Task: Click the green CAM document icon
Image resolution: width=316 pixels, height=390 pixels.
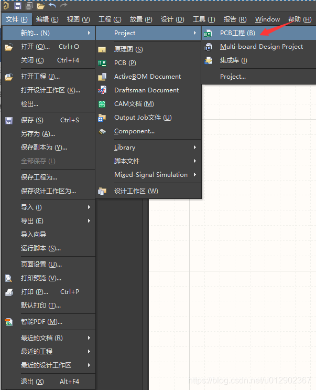Action: pyautogui.click(x=102, y=104)
